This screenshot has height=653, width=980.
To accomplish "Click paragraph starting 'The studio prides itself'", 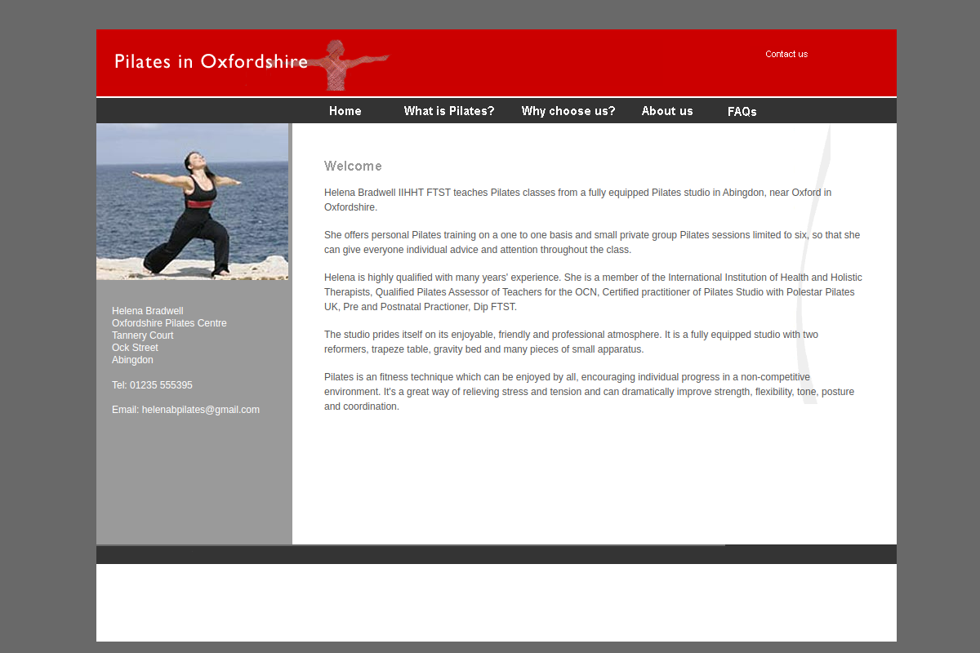I will coord(572,342).
